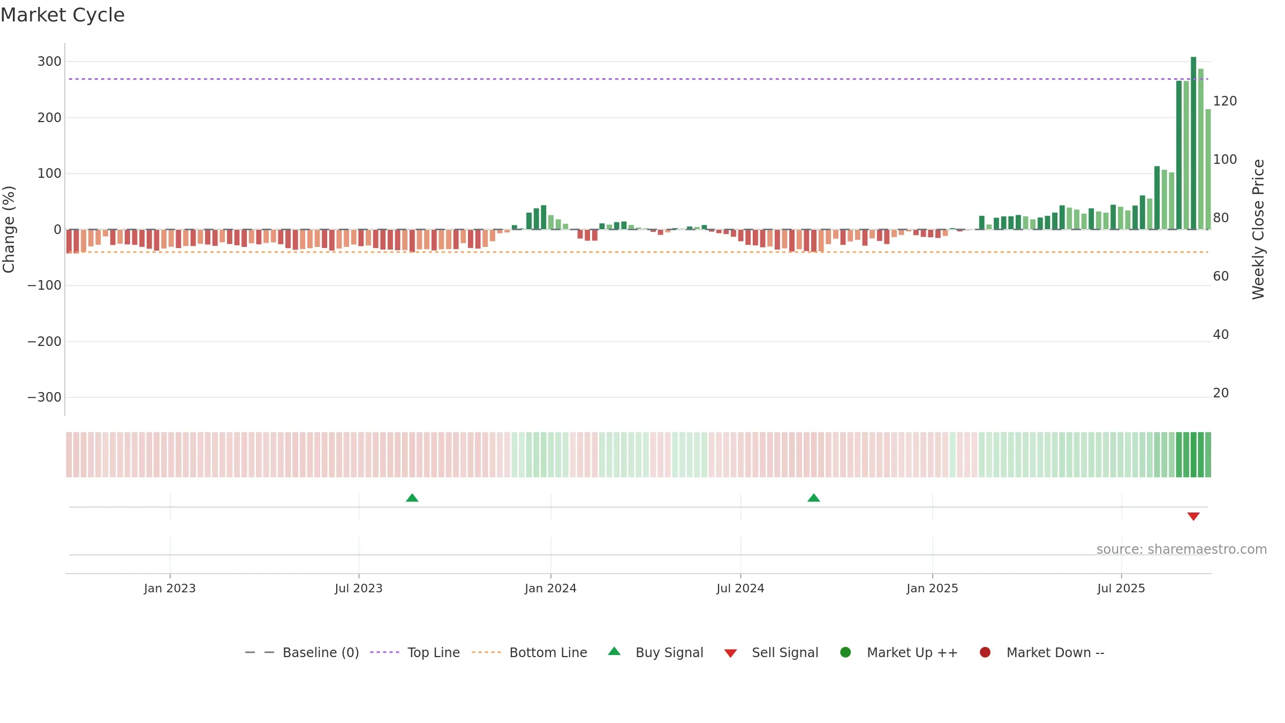The image size is (1285, 723).
Task: Click the 120 tick on right axis
Action: coord(1225,101)
